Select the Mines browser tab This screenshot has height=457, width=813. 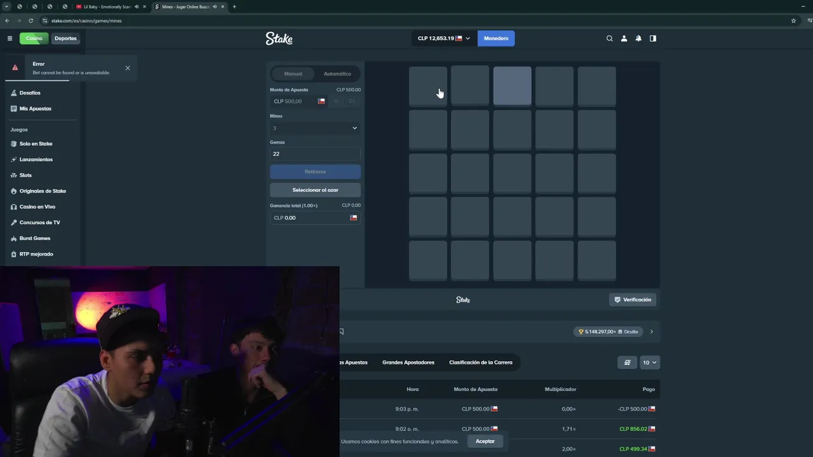pos(190,6)
